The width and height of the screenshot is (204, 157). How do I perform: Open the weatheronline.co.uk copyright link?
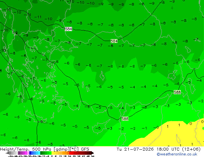click(x=177, y=154)
